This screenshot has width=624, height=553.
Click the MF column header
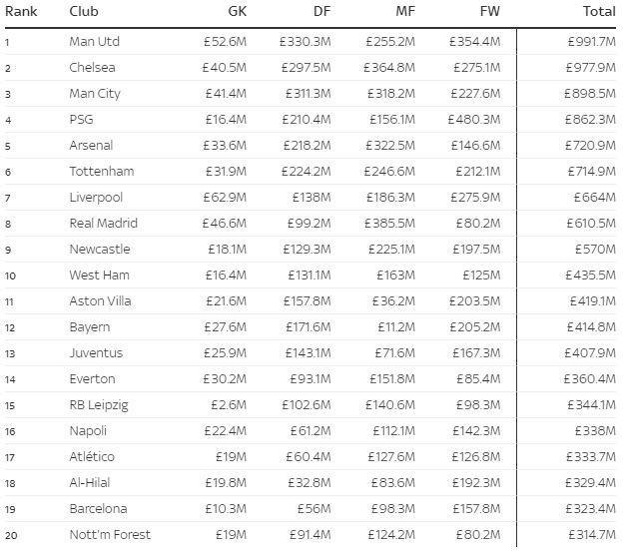point(405,11)
